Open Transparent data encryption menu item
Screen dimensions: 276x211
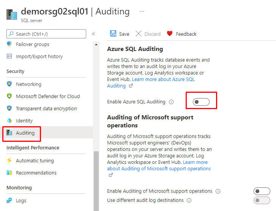click(x=46, y=108)
